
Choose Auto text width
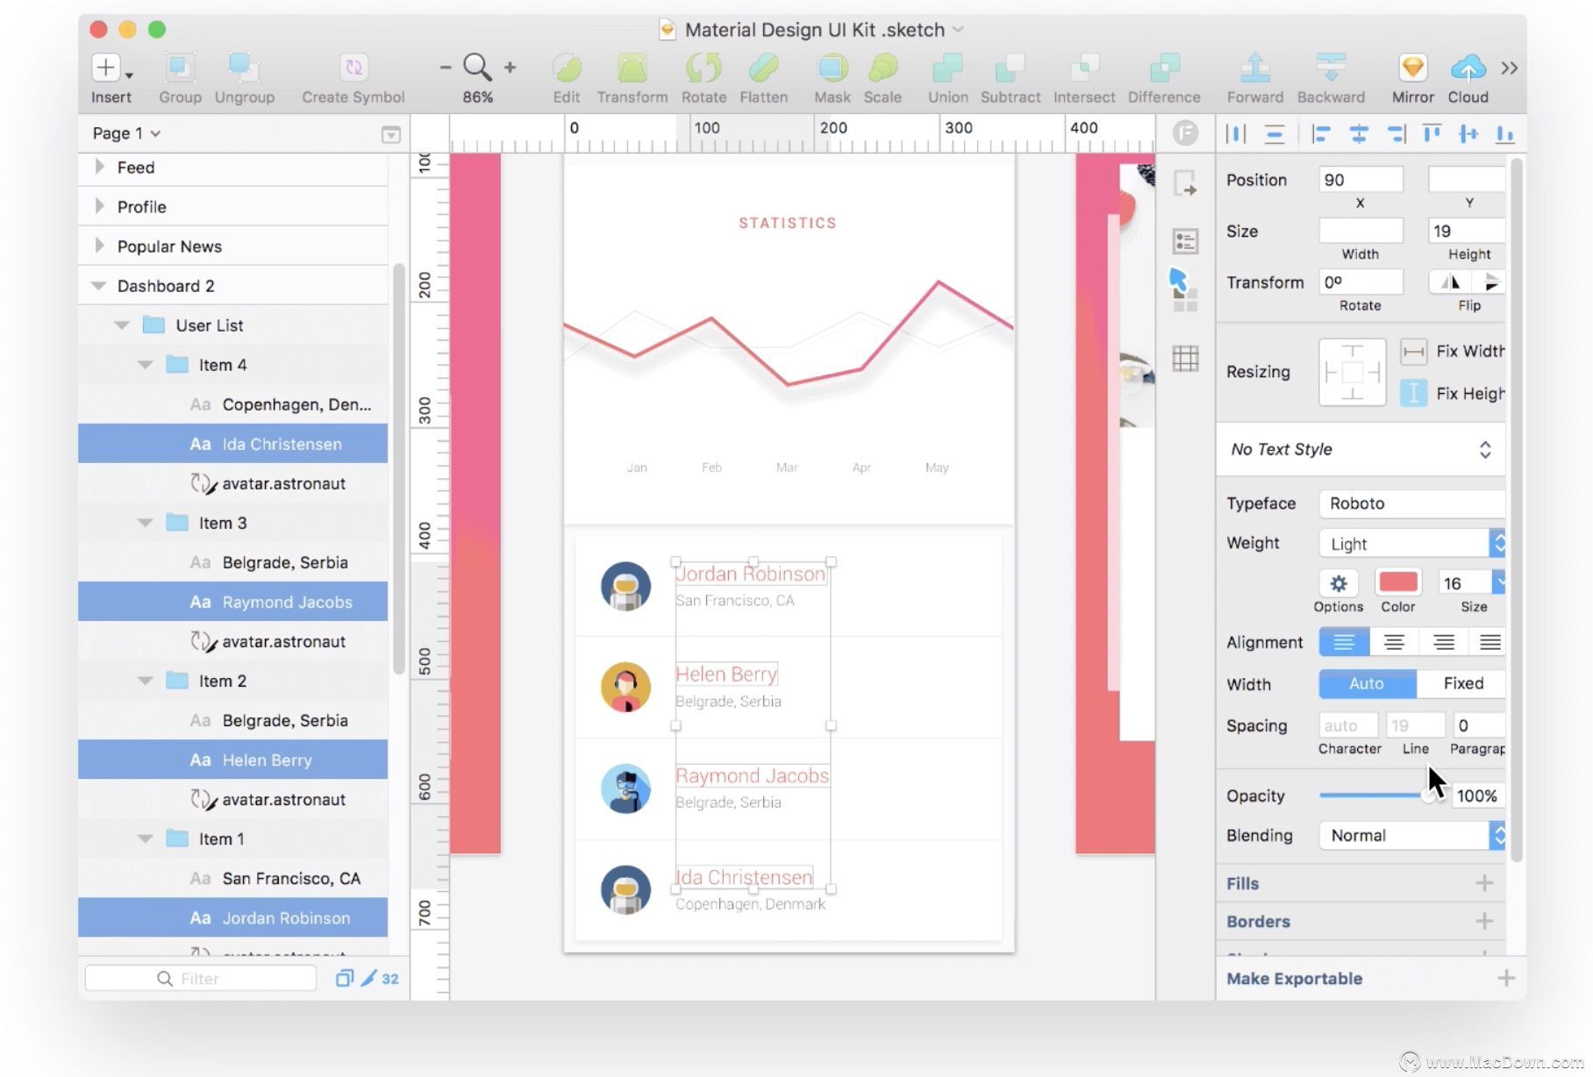tap(1367, 683)
